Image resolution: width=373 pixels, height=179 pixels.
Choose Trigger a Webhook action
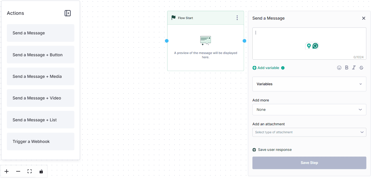click(x=41, y=141)
